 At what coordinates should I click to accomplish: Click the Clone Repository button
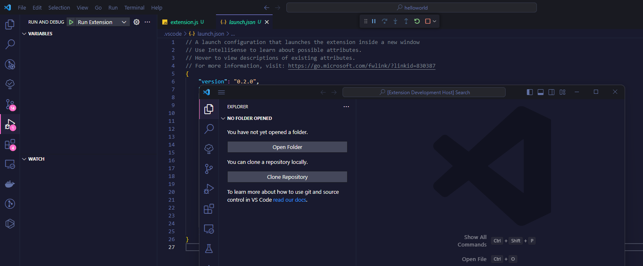click(287, 177)
